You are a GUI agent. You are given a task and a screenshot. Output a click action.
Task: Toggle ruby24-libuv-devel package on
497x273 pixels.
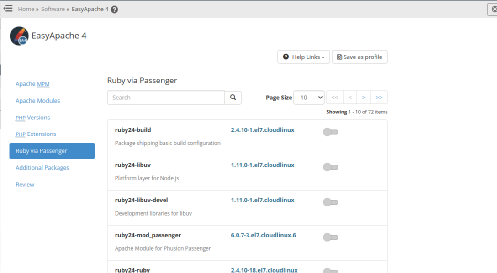coord(331,202)
